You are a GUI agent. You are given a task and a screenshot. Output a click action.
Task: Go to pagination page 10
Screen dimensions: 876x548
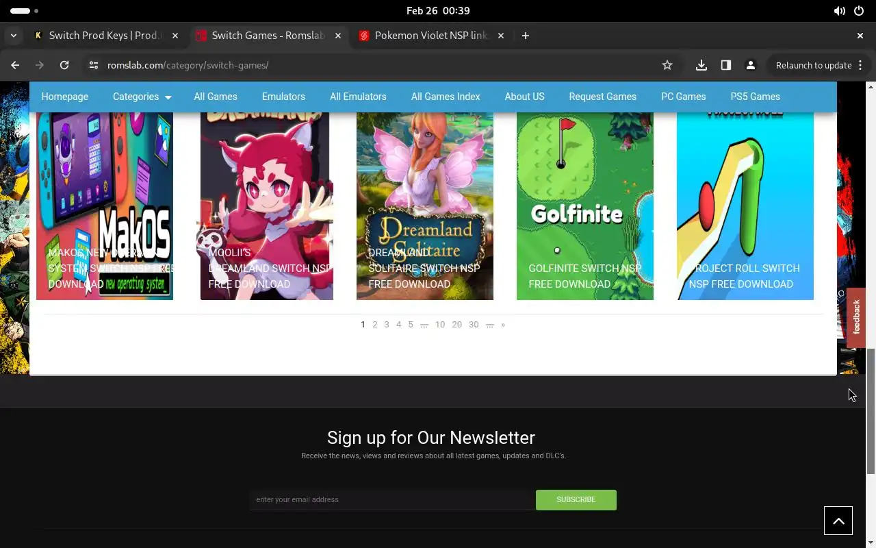[x=440, y=325]
